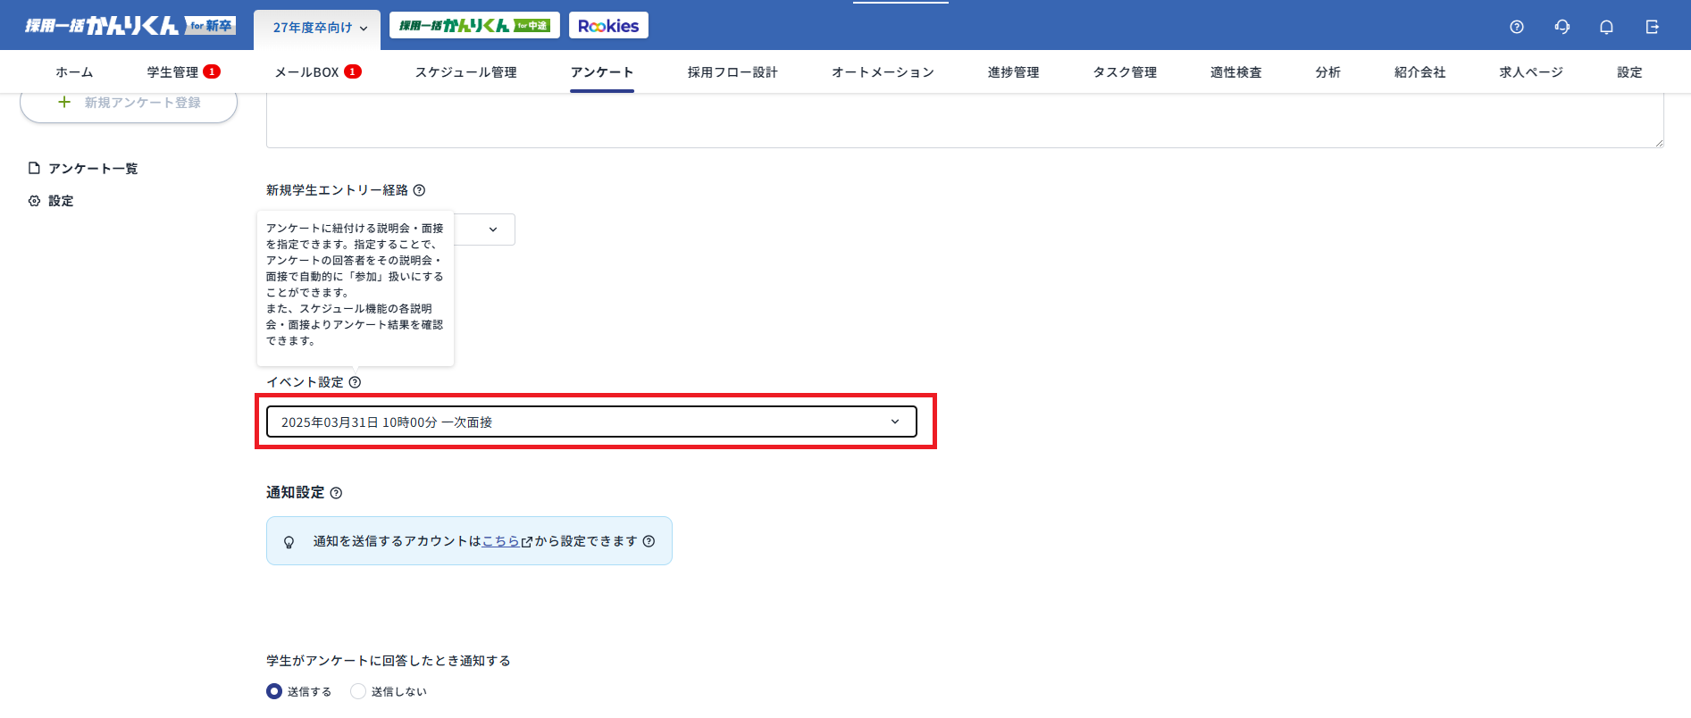
Task: Click the 採用一括かんりくん for 新卒 logo
Action: pyautogui.click(x=130, y=26)
